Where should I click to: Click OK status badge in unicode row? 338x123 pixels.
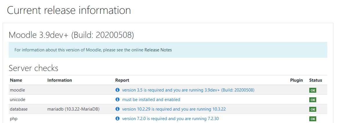313,100
